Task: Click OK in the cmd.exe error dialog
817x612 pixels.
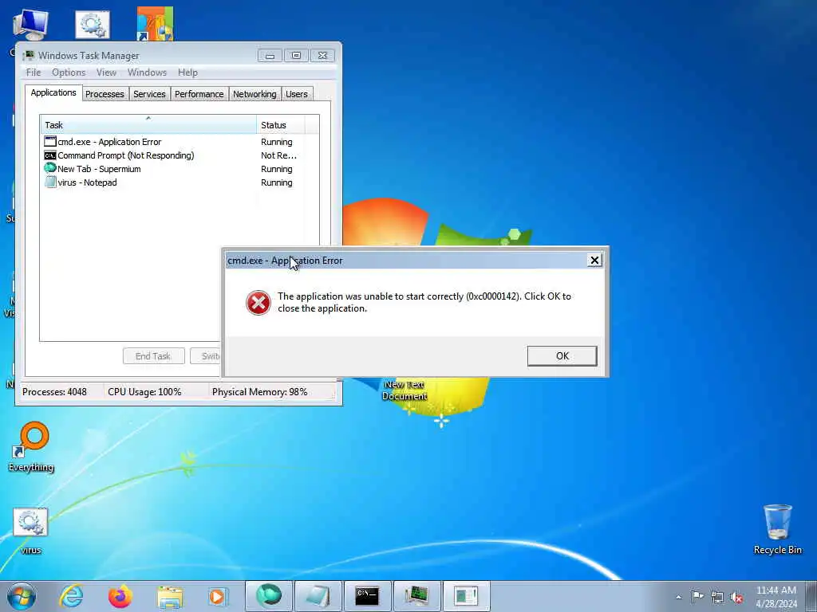Action: click(x=562, y=356)
